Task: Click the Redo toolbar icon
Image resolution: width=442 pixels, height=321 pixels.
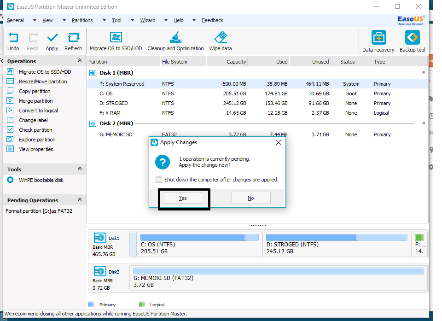Action: click(33, 37)
